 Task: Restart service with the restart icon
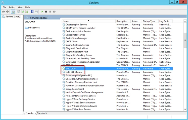(x=55, y=12)
